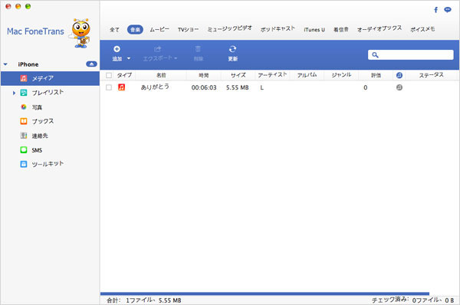
Task: Switch to the ボイスメモ tab
Action: coord(422,29)
